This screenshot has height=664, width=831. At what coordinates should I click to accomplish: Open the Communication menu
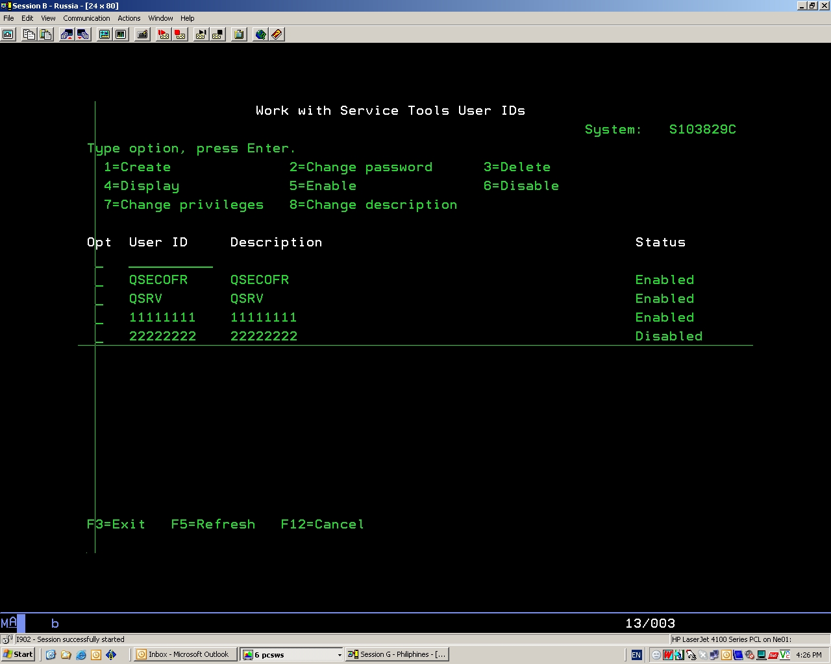(x=86, y=18)
